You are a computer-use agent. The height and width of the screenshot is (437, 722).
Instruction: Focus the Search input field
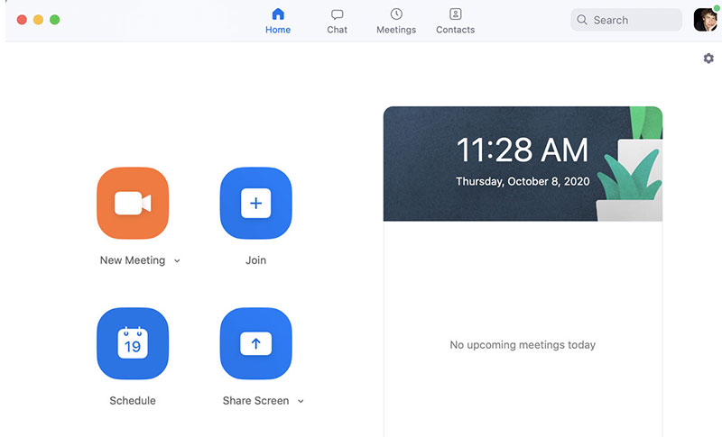(626, 20)
